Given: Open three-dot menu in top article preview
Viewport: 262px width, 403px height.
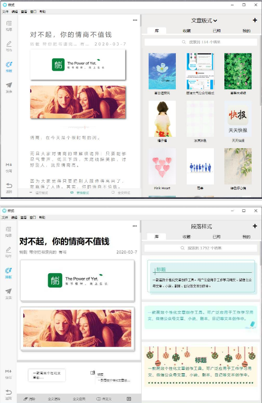Looking at the screenshot, I should click(135, 20).
